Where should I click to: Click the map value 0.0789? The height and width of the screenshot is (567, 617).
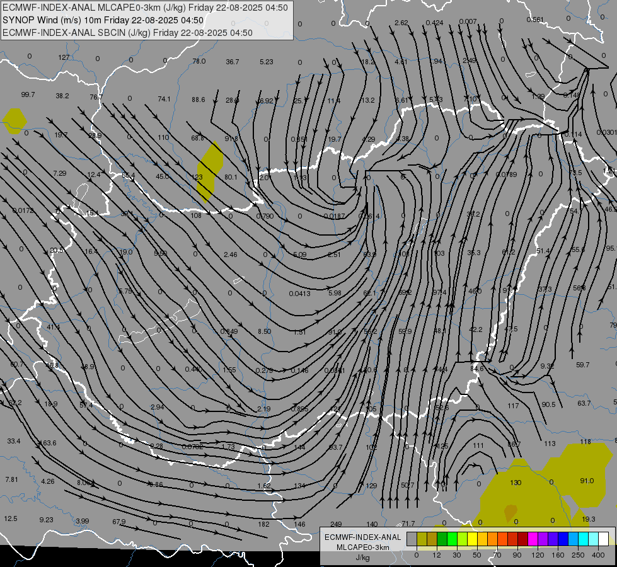point(507,175)
